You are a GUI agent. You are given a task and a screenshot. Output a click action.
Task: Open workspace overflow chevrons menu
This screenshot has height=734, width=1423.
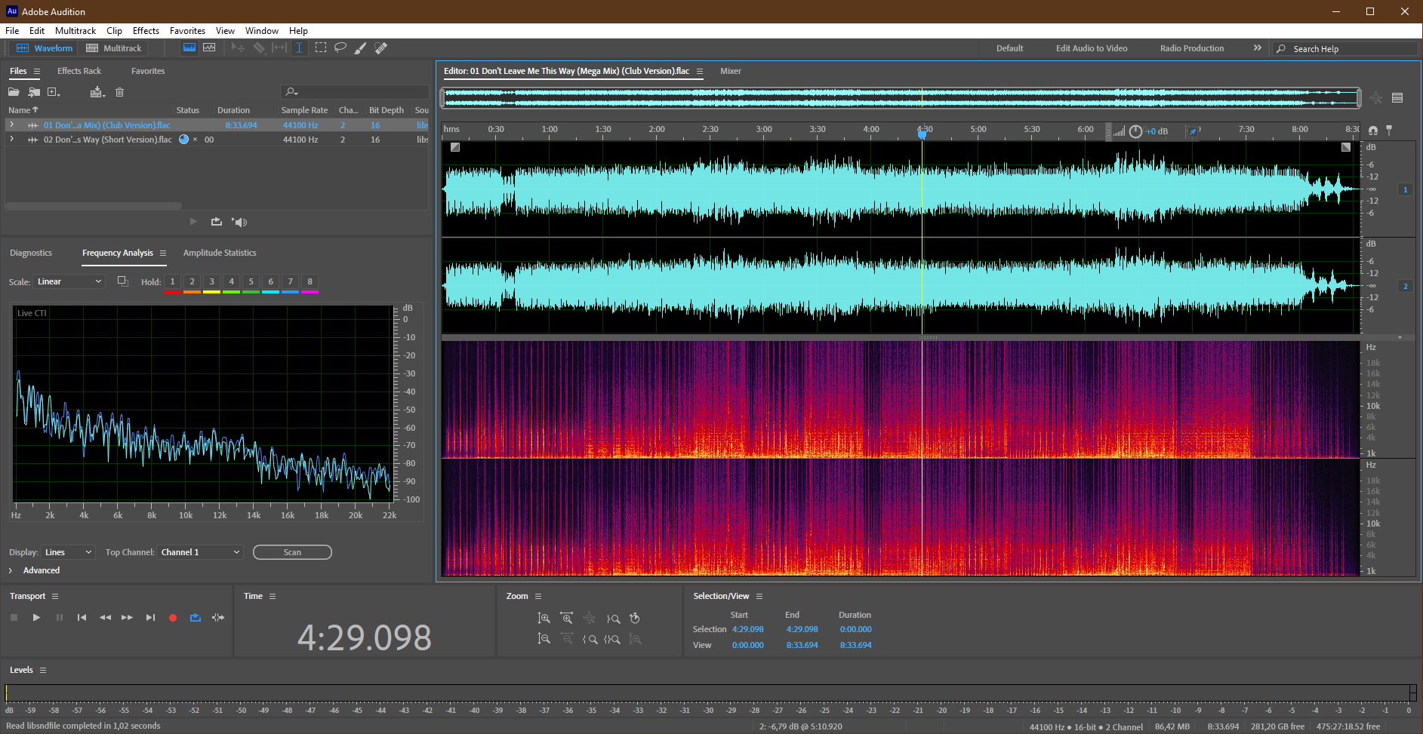click(1257, 48)
